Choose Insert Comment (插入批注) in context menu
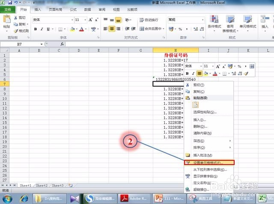 tap(209, 155)
